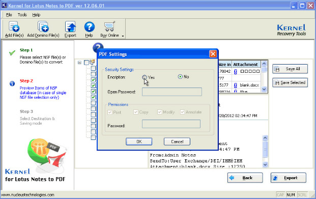Toggle the Copy permission checkbox
Viewport: 316px width, 199px height.
pos(136,112)
